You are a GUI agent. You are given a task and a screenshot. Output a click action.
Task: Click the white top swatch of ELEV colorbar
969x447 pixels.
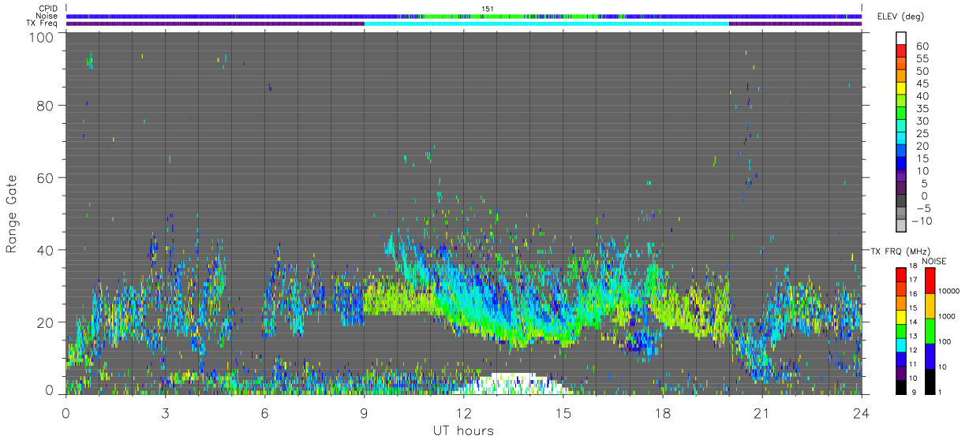901,38
